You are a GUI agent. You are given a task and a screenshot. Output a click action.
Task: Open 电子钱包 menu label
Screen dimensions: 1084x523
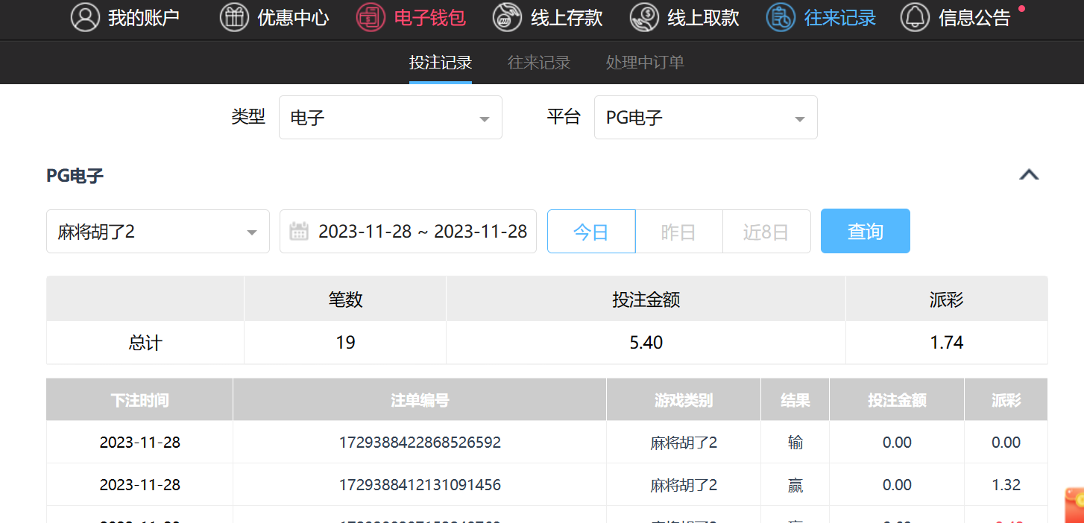pos(430,18)
